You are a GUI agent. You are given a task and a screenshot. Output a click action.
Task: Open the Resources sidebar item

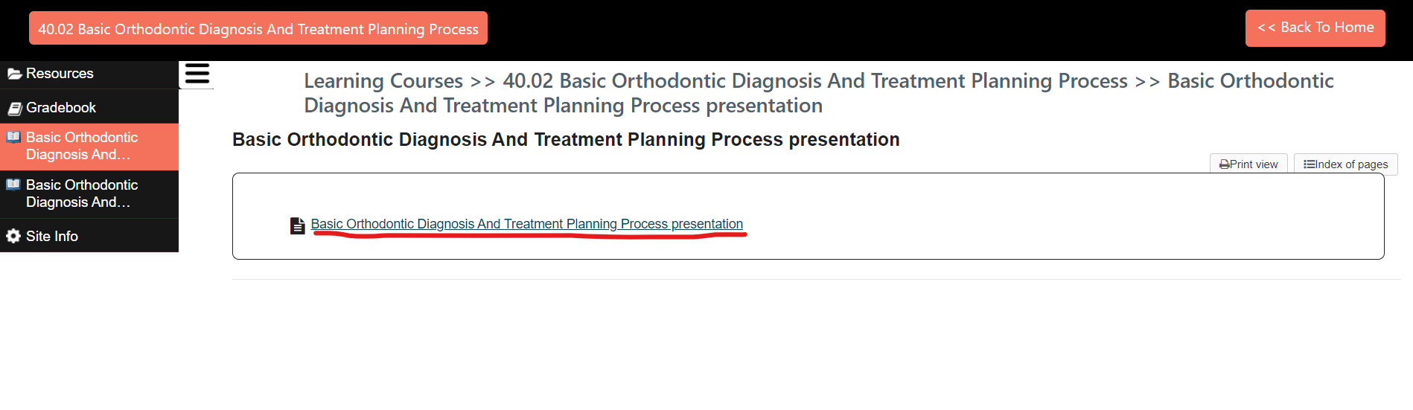pyautogui.click(x=60, y=74)
